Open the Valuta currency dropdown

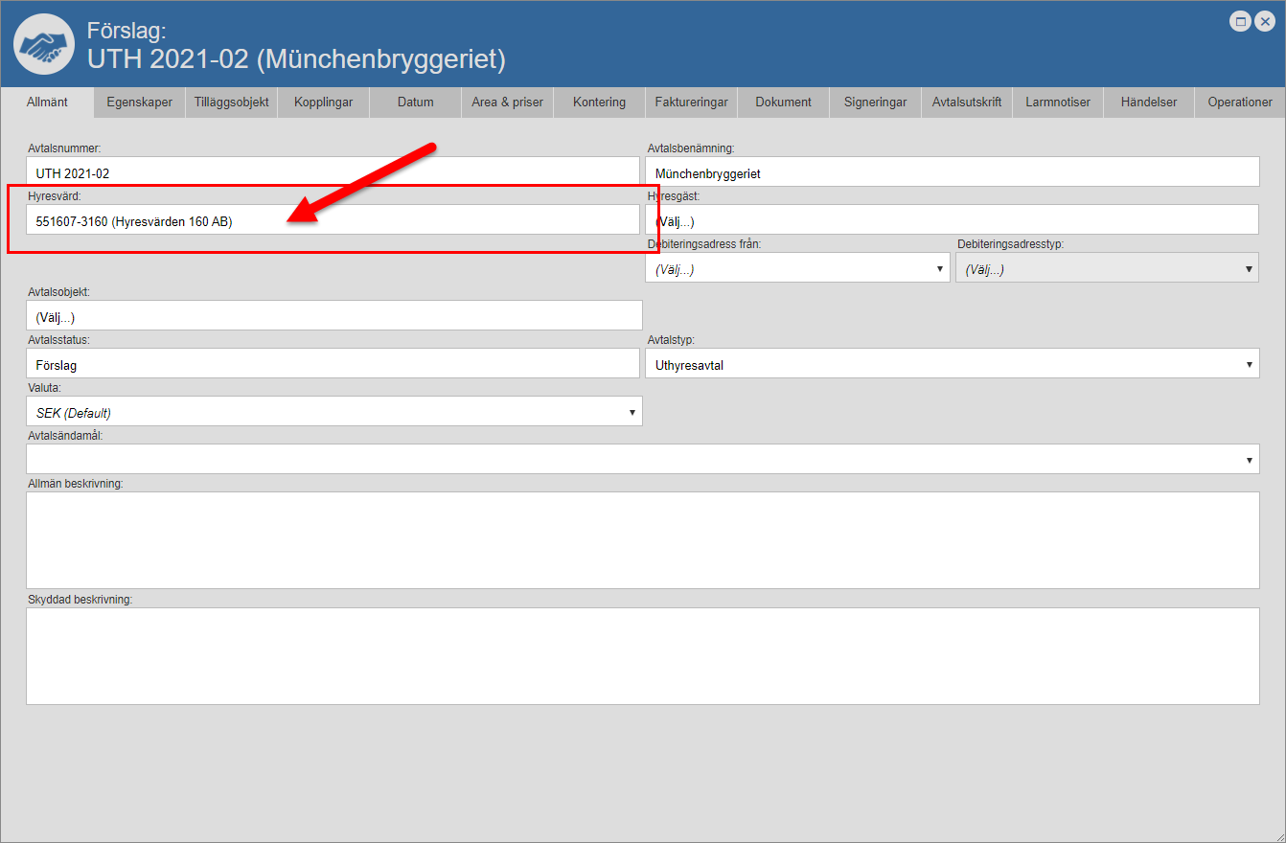click(333, 412)
